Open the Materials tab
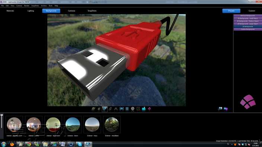This screenshot has height=147, width=262. coord(10,11)
